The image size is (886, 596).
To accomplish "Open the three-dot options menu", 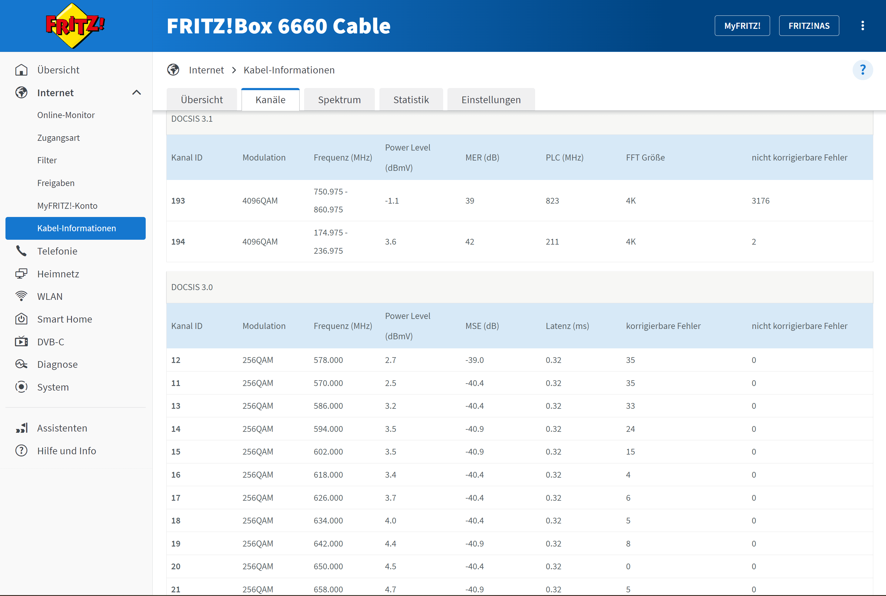I will (862, 25).
